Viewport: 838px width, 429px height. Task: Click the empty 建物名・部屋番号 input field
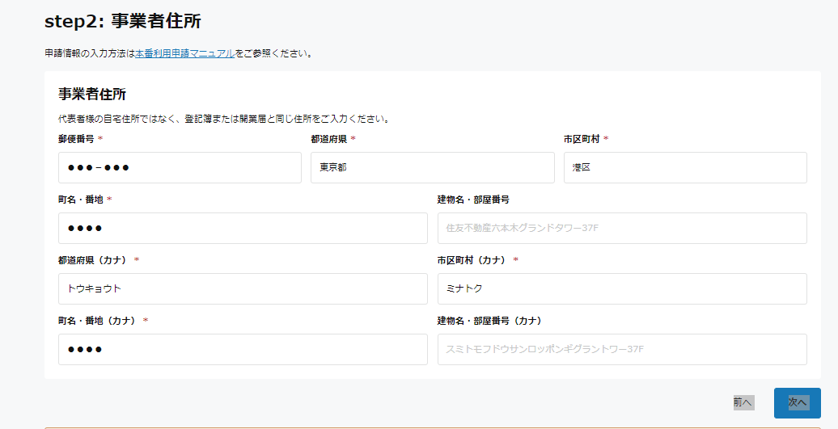[x=621, y=228]
